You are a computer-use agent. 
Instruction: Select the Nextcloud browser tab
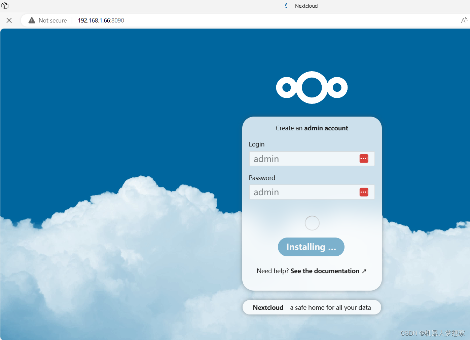pyautogui.click(x=306, y=6)
